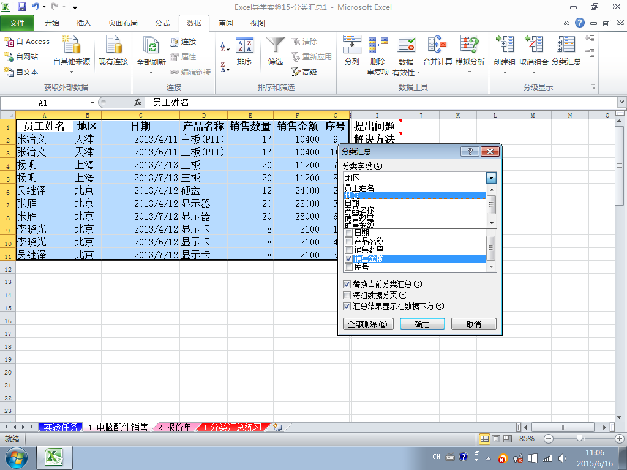Click help button in 分类汇总 dialog
Screen dimensions: 627x470
point(470,152)
